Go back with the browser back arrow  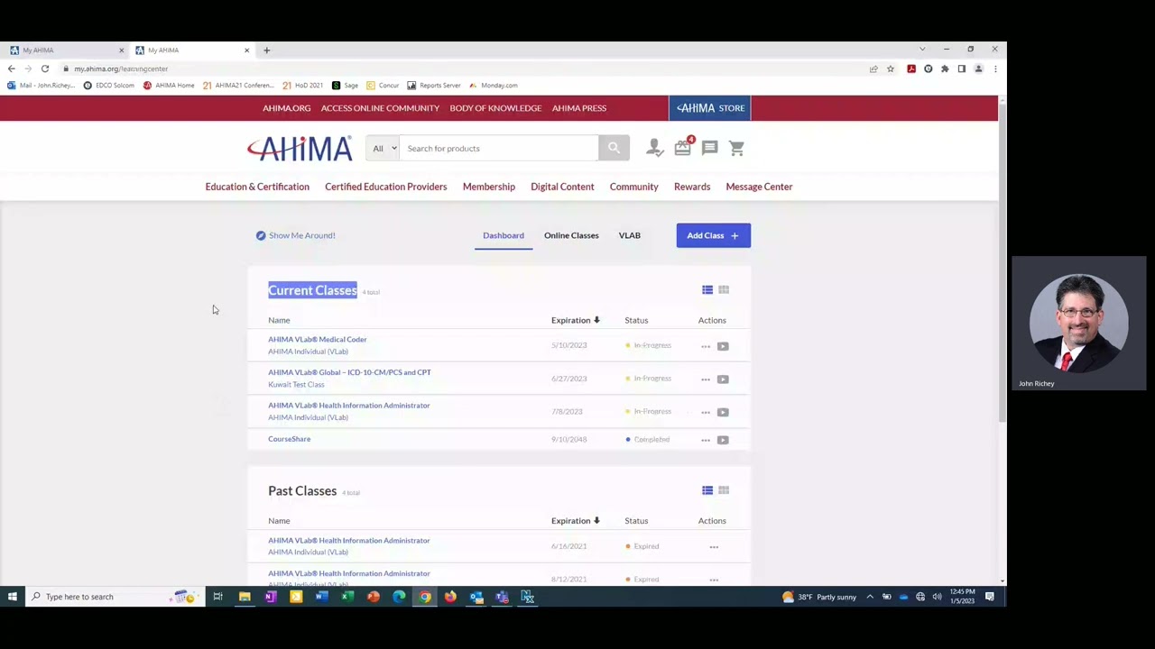[11, 69]
